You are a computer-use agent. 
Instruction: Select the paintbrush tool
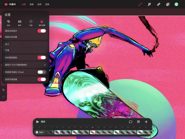140,4
